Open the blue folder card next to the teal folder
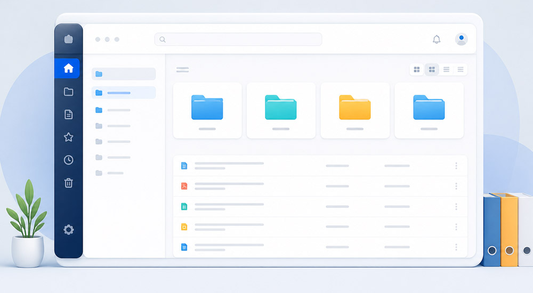Image resolution: width=533 pixels, height=293 pixels. [207, 110]
